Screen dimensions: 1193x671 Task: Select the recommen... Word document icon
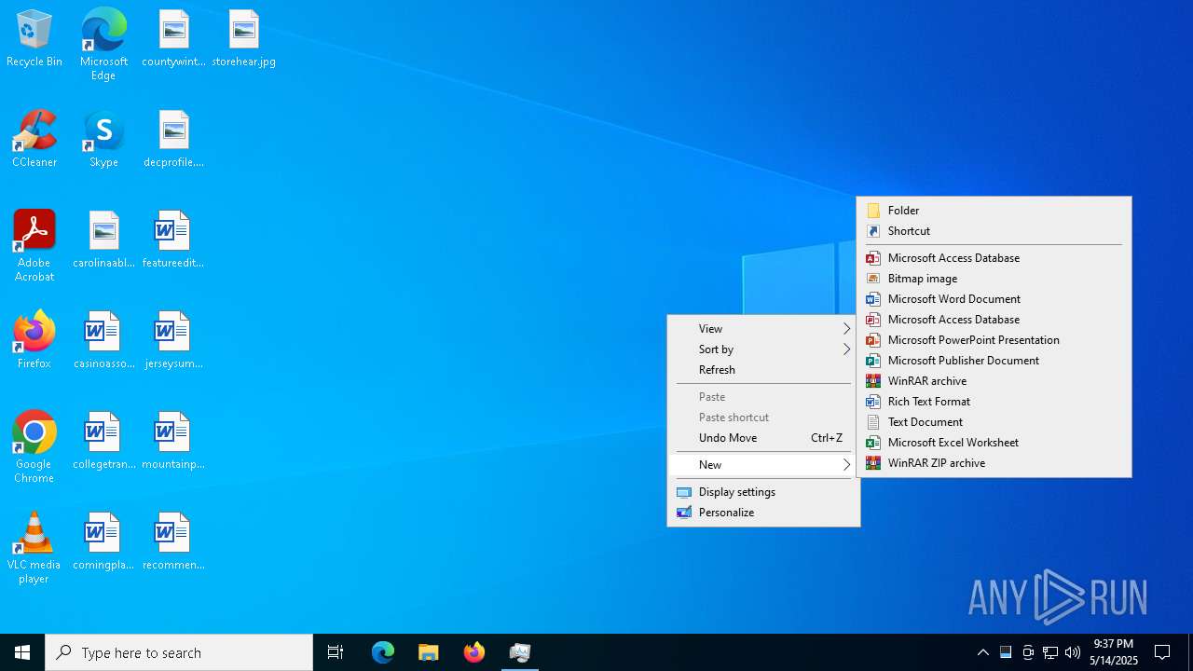pos(173,542)
